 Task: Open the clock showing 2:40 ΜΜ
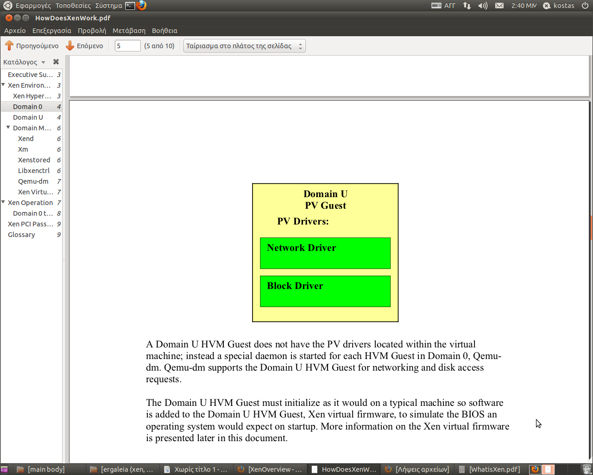tap(524, 6)
